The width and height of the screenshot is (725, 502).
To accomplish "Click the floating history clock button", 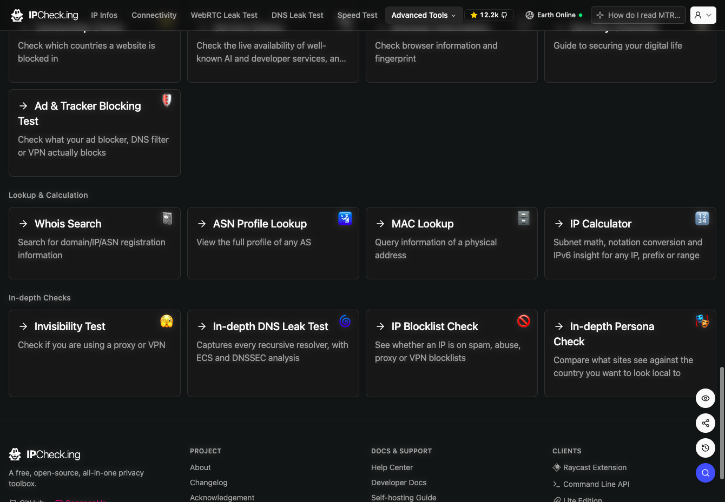I will point(706,448).
